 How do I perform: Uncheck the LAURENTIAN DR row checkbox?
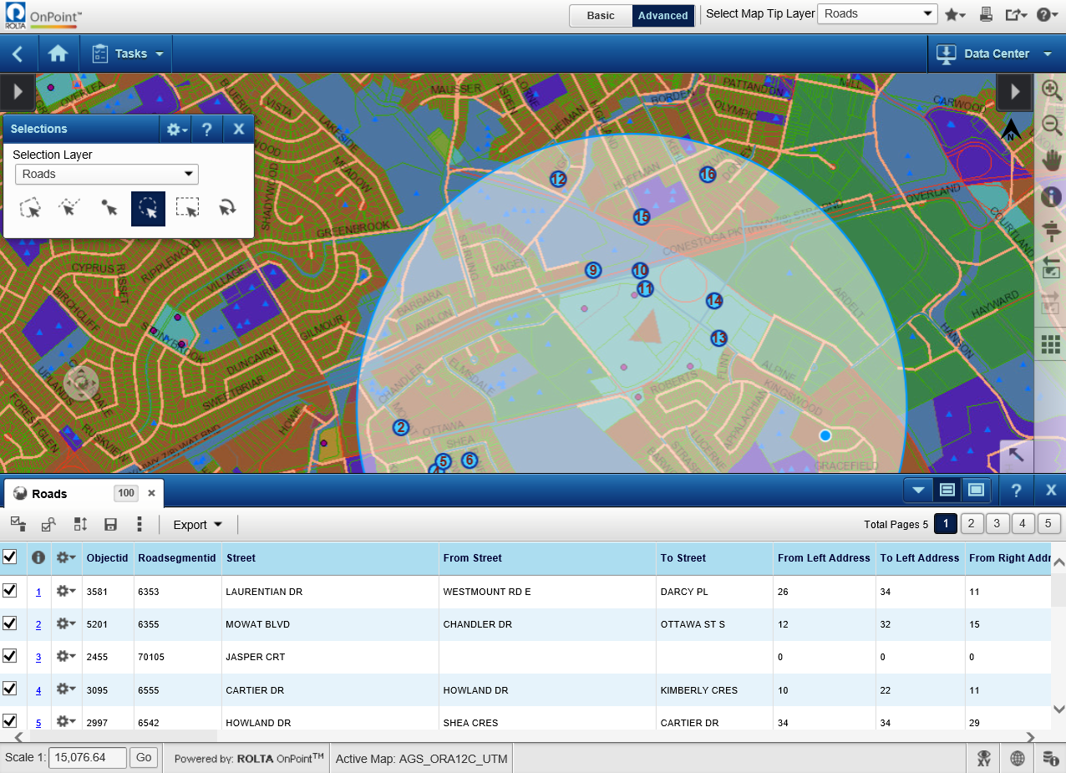click(x=10, y=591)
